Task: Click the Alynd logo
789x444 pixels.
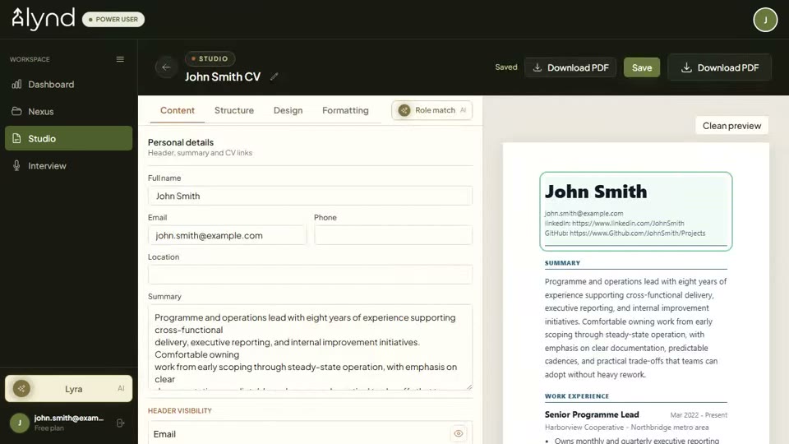Action: 44,19
